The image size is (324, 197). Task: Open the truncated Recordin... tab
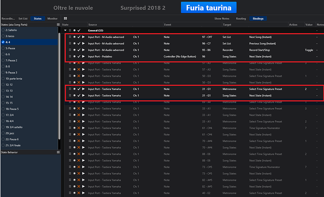click(8, 19)
